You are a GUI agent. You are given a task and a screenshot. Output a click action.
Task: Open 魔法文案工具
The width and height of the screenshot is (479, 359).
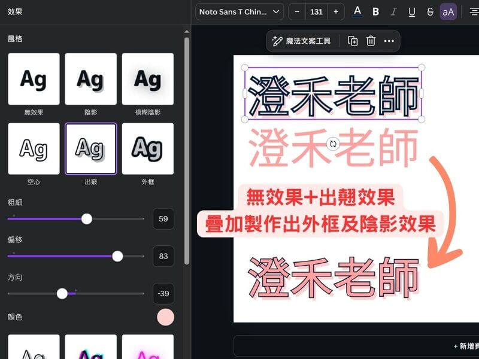pyautogui.click(x=301, y=41)
